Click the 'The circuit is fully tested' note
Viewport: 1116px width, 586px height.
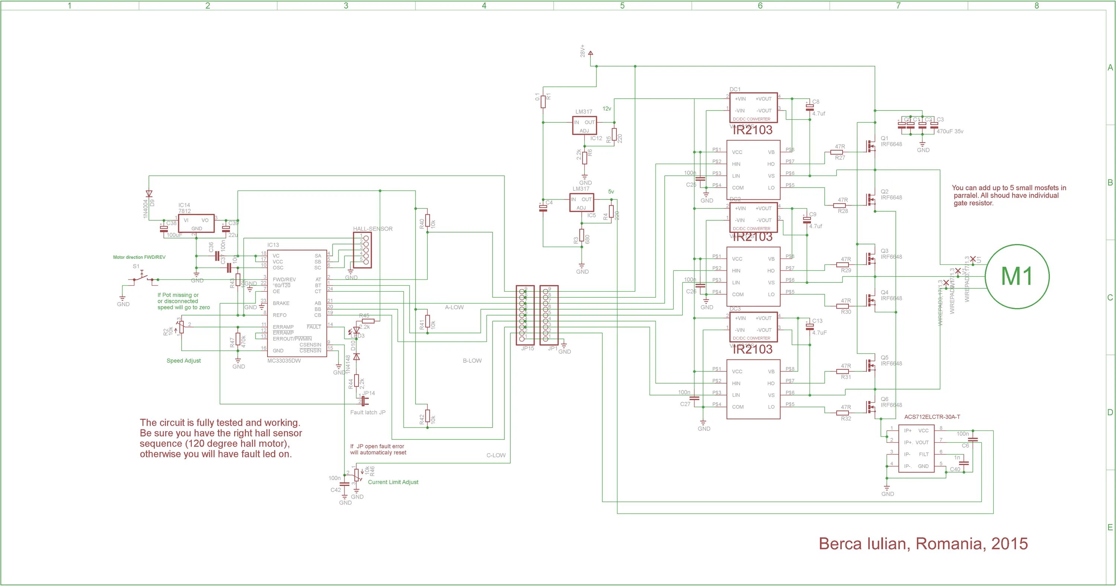pos(221,438)
